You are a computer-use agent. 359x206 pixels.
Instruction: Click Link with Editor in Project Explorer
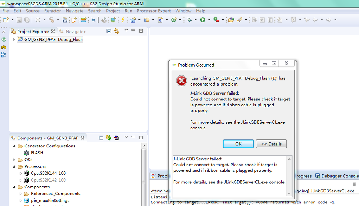point(117,31)
